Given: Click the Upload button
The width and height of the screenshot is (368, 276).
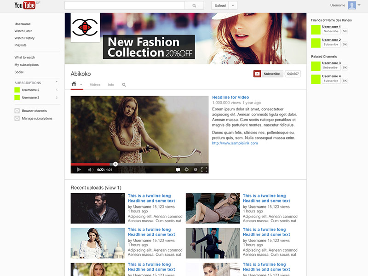Looking at the screenshot, I should [x=220, y=6].
